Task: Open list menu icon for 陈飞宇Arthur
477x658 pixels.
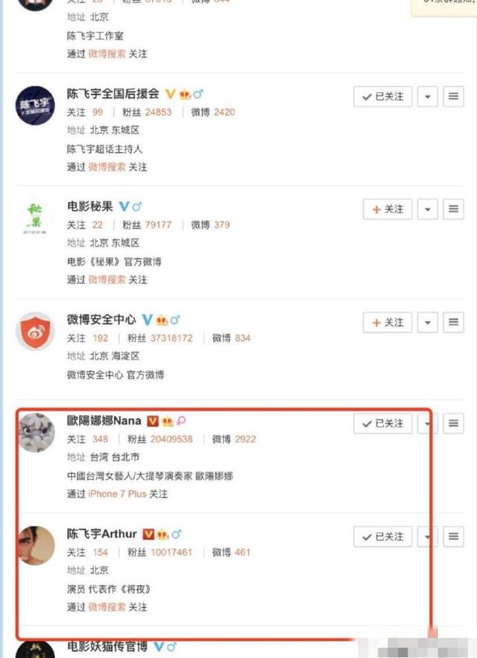Action: pos(453,537)
